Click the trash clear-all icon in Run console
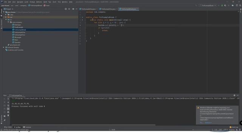Image resolution: width=242 pixels, height=136 pixels. 8,115
